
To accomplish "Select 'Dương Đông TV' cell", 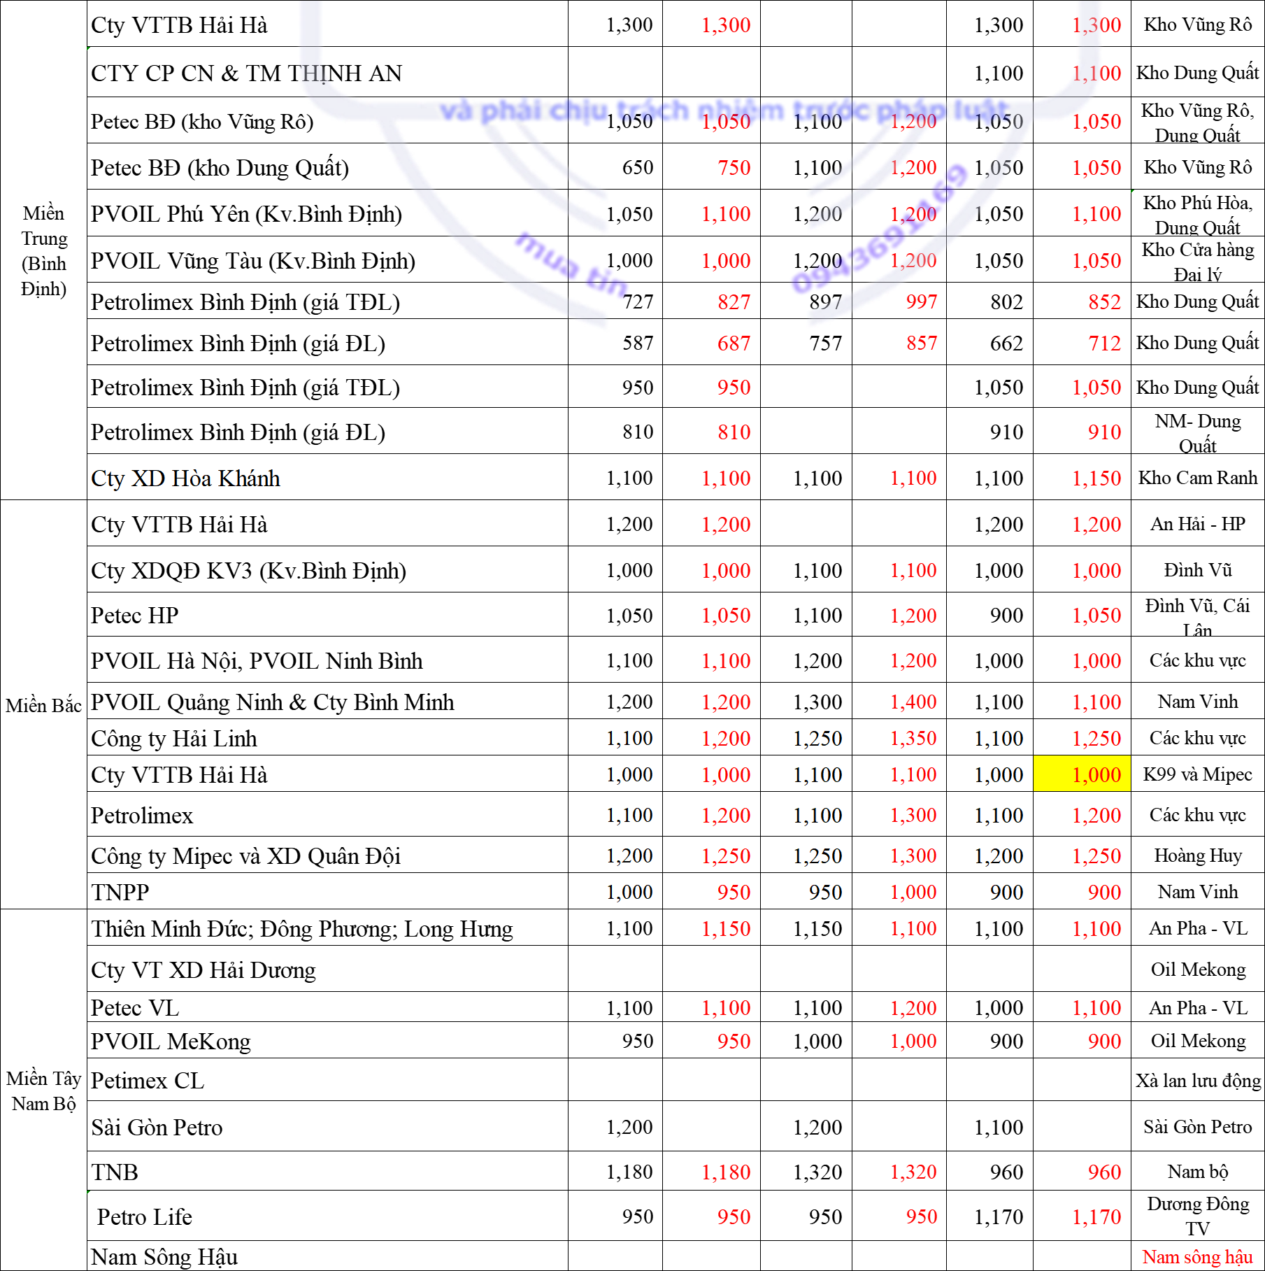I will point(1198,1216).
